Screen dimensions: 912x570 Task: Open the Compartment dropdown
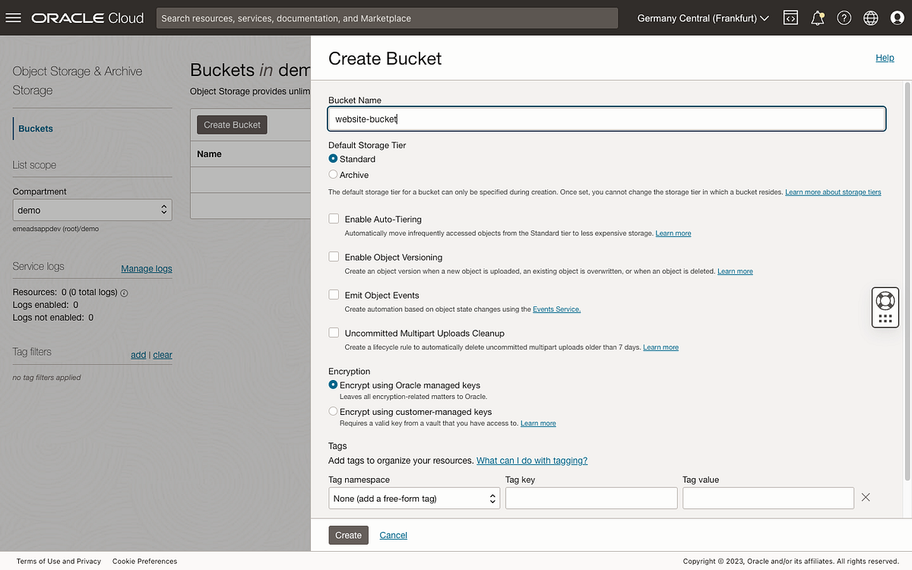point(91,210)
